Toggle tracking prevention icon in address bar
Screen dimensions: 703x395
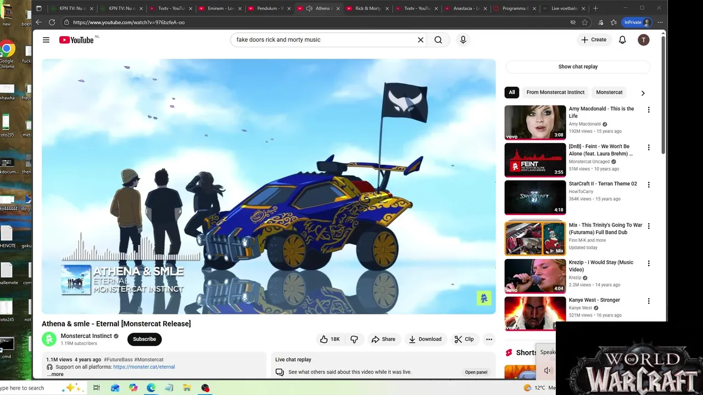pyautogui.click(x=573, y=22)
